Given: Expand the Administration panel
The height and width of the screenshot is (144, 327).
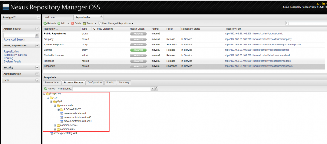Looking at the screenshot, I should pyautogui.click(x=37, y=74).
